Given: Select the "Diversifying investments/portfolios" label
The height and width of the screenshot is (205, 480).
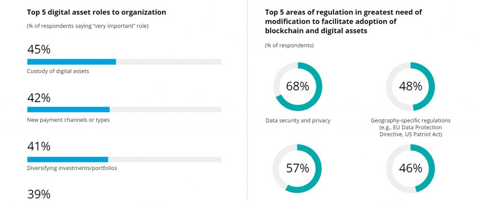Looking at the screenshot, I should point(72,168).
